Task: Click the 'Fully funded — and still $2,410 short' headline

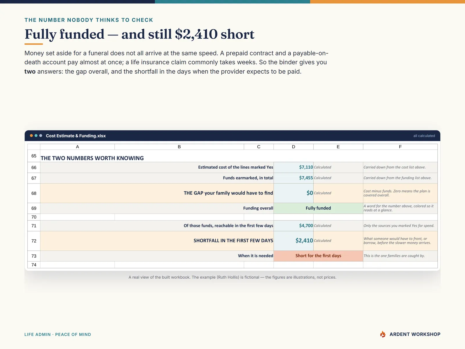Action: (x=139, y=34)
